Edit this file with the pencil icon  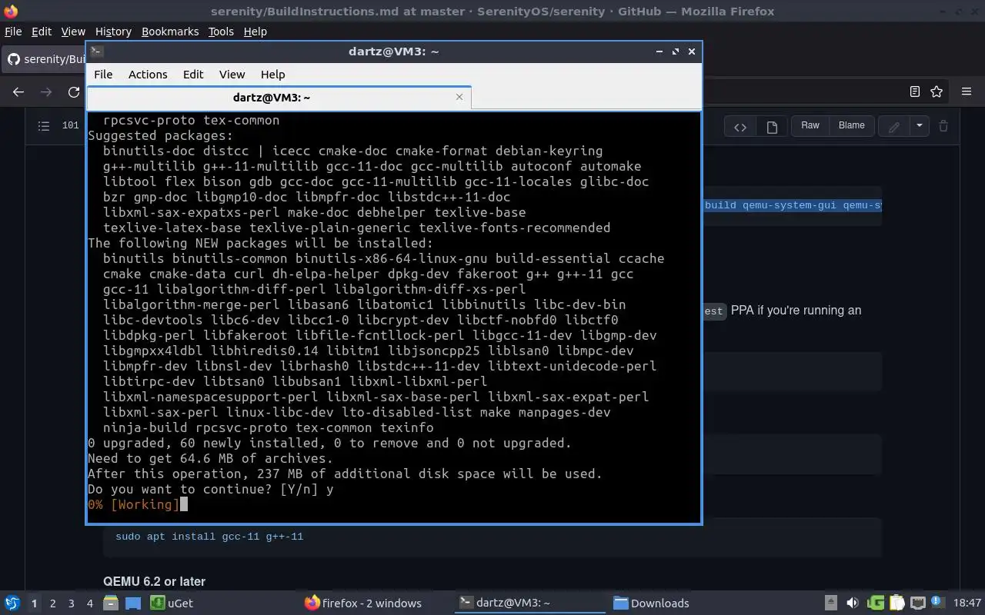coord(894,127)
